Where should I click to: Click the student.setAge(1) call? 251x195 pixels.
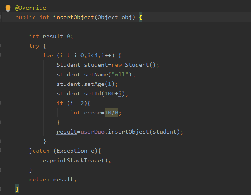coord(87,84)
